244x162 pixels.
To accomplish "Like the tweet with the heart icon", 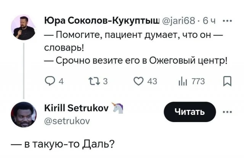I will tap(140, 81).
